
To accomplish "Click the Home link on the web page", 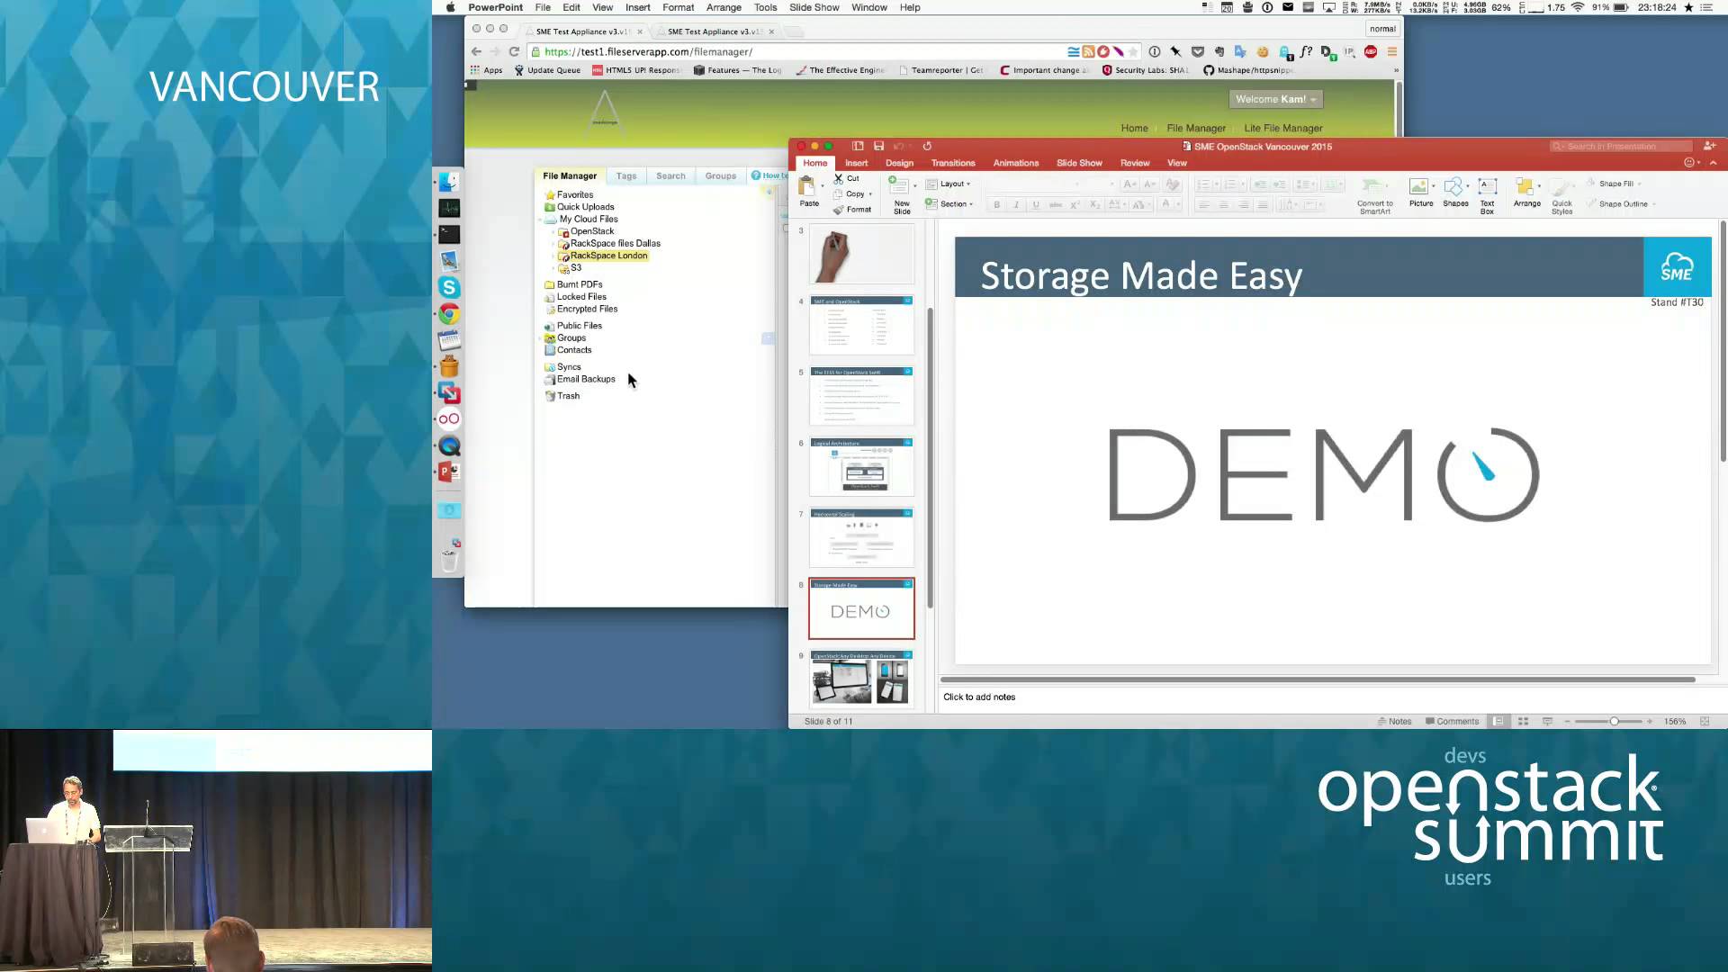I will coord(1134,128).
